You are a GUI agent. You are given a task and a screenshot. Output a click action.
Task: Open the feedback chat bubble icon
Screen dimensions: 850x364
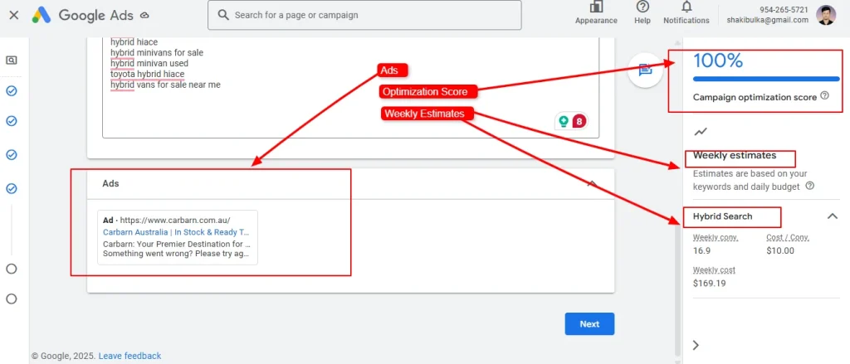coord(645,70)
